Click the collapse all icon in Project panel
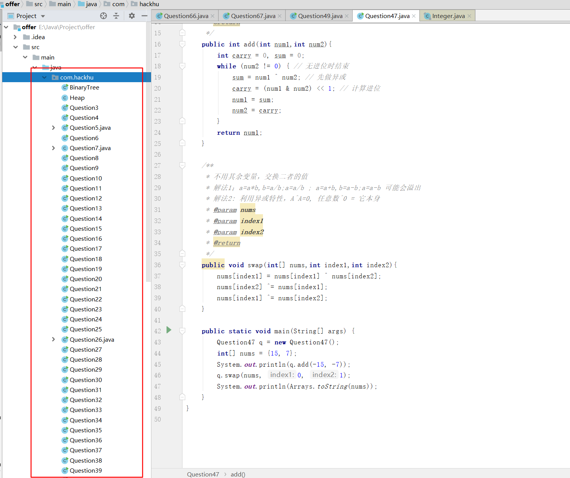 pos(116,16)
